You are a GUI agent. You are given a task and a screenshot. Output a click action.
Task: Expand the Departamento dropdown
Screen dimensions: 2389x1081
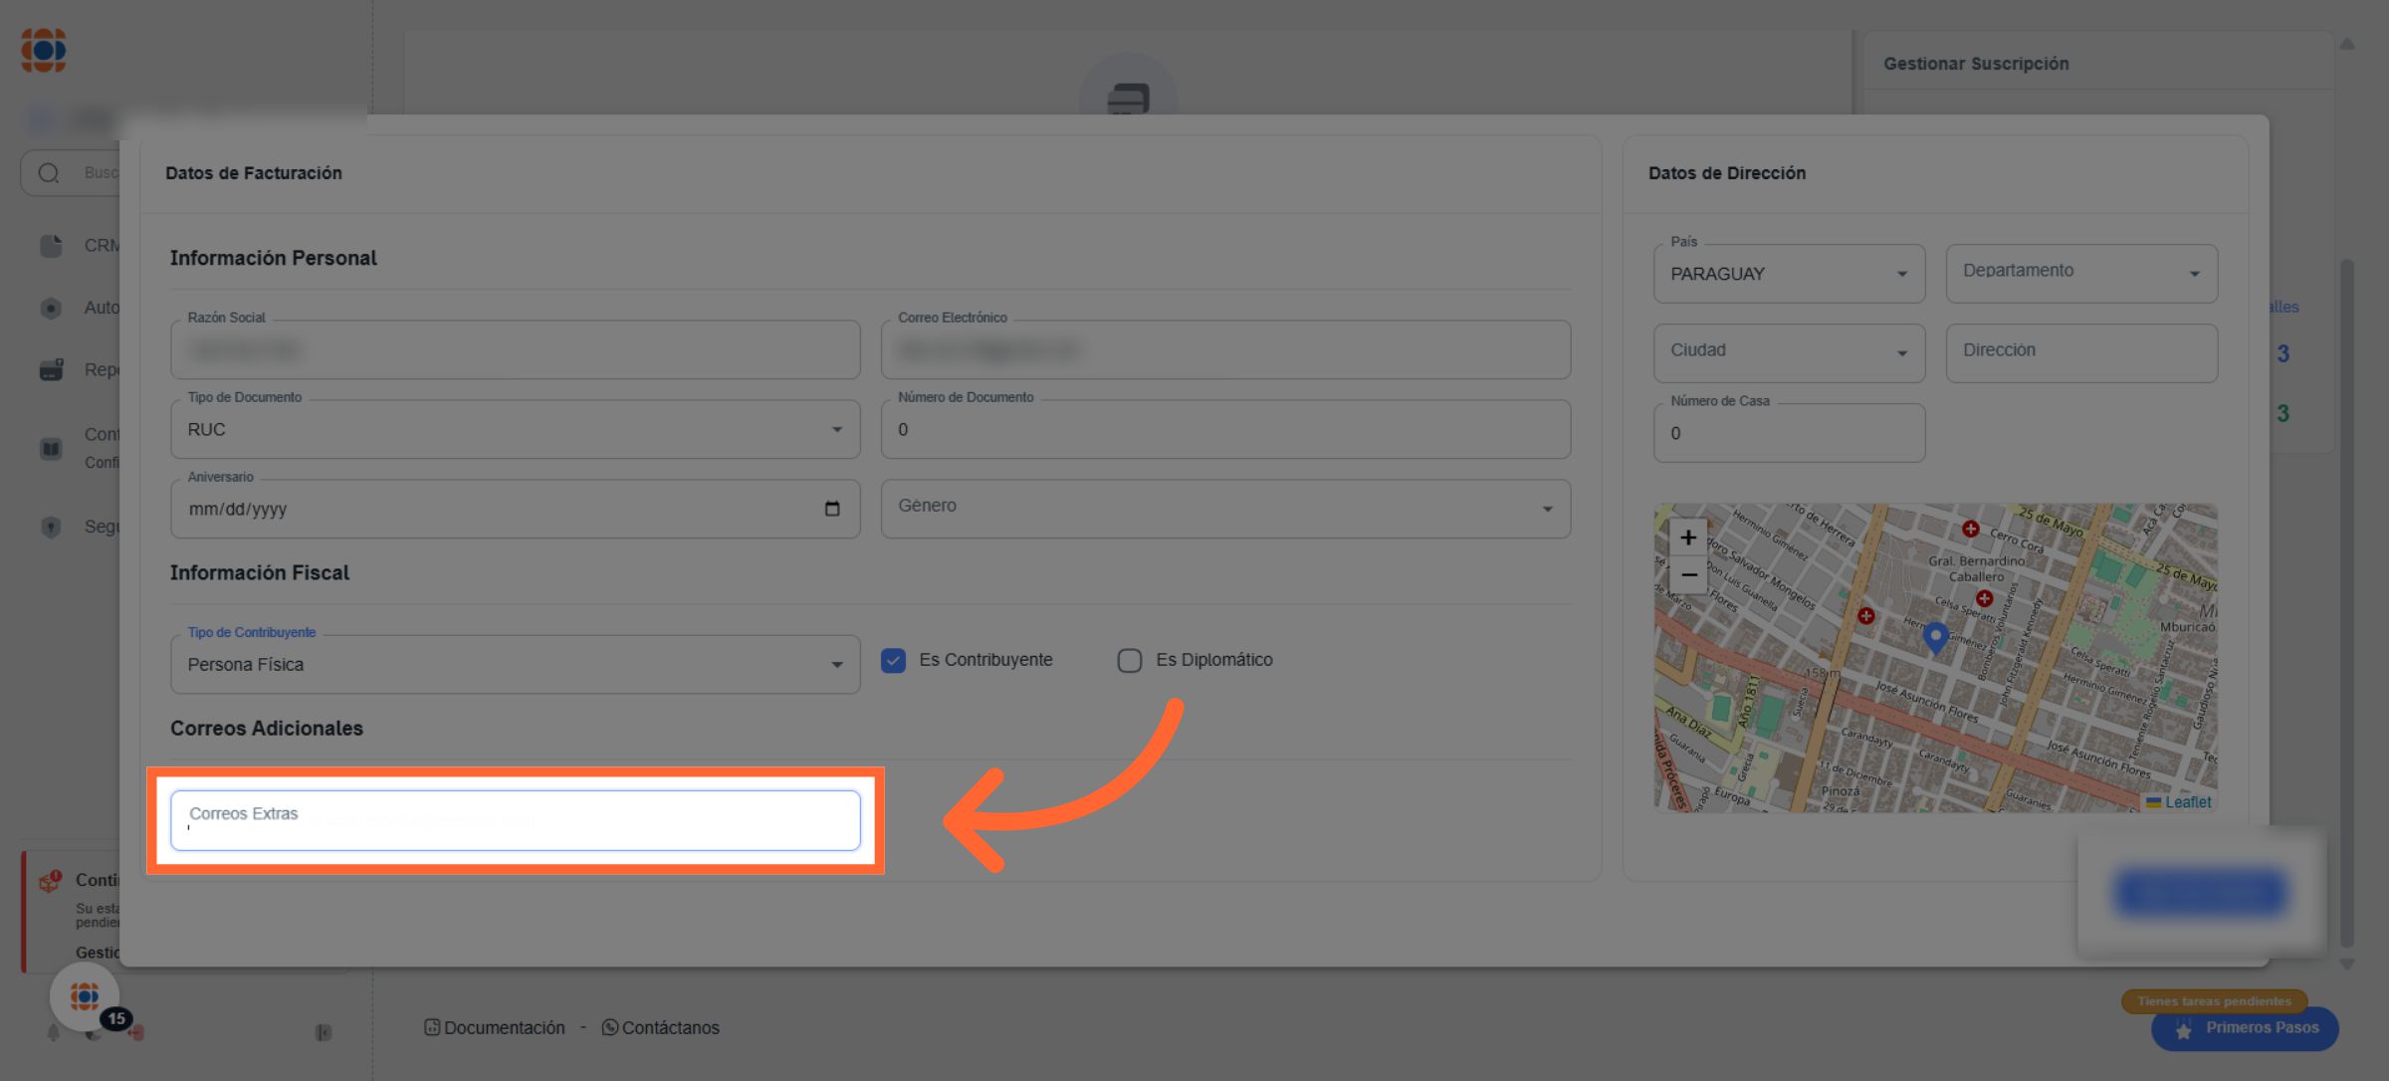(2080, 274)
